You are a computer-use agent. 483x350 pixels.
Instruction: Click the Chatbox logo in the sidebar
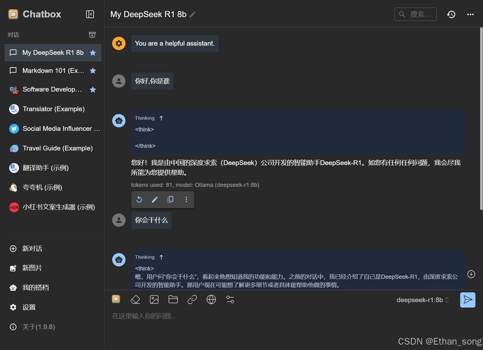tap(13, 14)
